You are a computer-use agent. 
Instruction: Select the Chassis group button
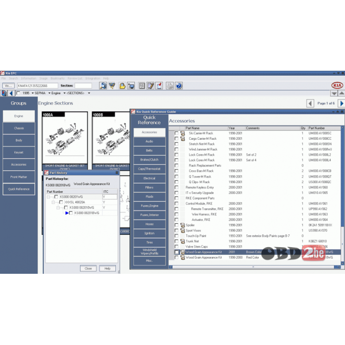point(19,128)
